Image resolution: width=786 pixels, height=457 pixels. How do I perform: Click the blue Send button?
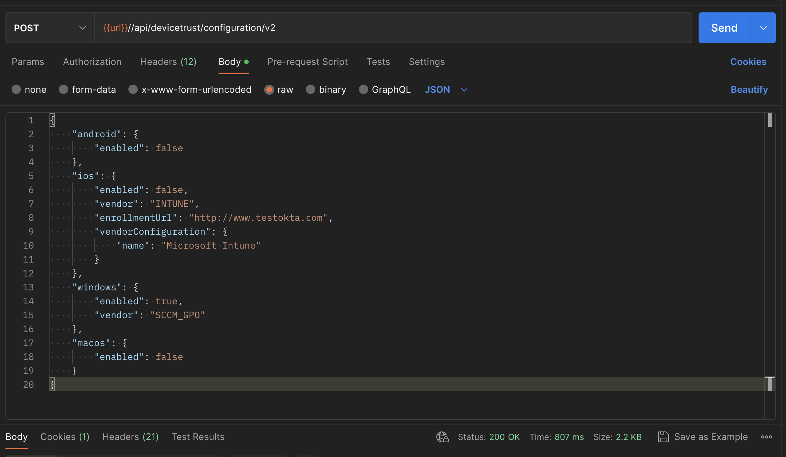[x=724, y=28]
